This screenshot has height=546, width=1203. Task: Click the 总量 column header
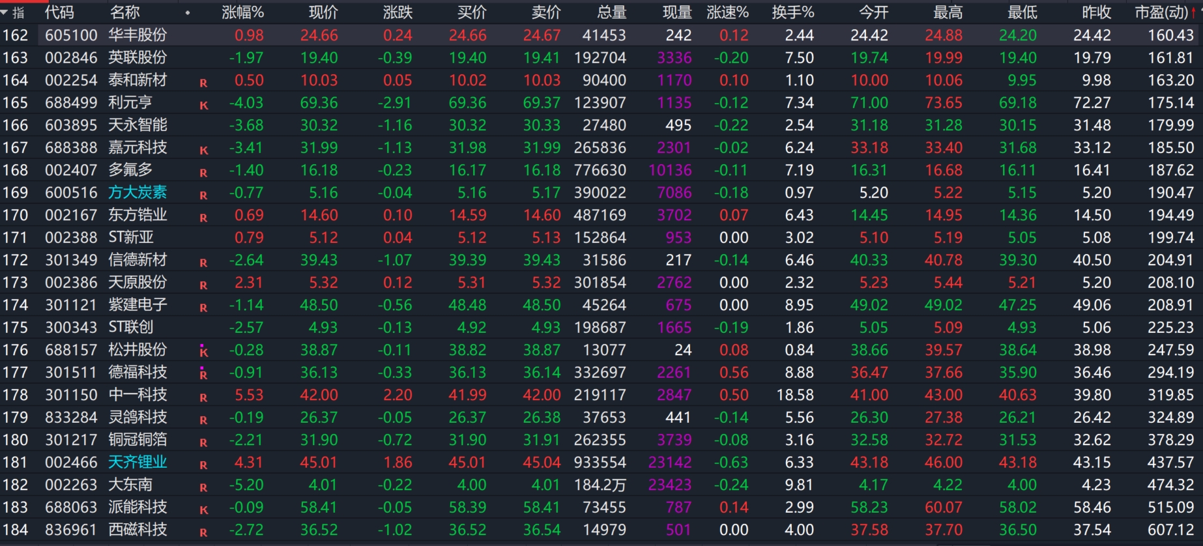[x=611, y=12]
